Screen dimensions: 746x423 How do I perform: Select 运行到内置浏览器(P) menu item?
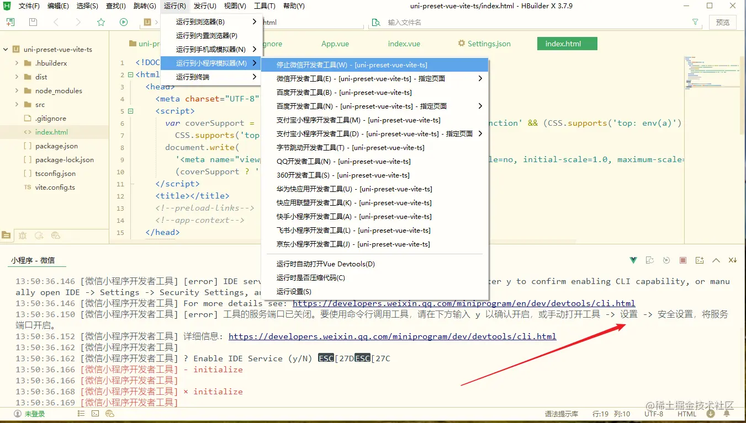(211, 36)
